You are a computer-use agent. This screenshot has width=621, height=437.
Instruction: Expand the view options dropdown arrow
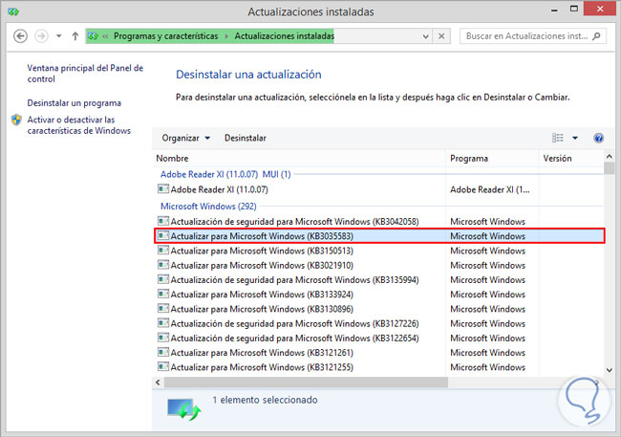click(x=575, y=138)
